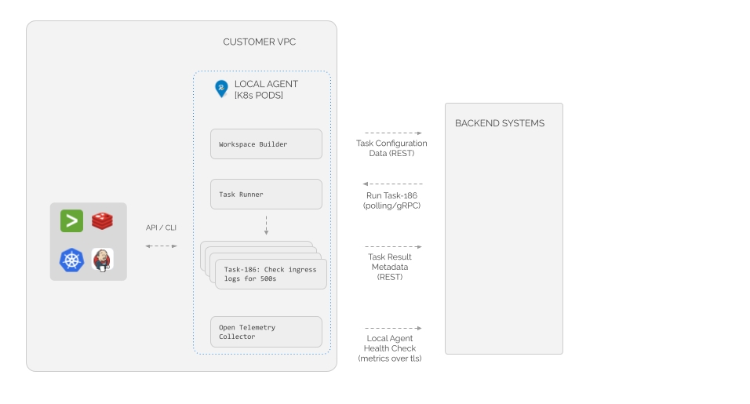Click the Jenkins butler icon
Screen dimensions: 750x404
[x=102, y=260]
